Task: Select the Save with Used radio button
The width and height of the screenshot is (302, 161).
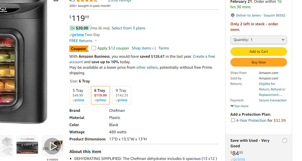Action: click(x=284, y=141)
